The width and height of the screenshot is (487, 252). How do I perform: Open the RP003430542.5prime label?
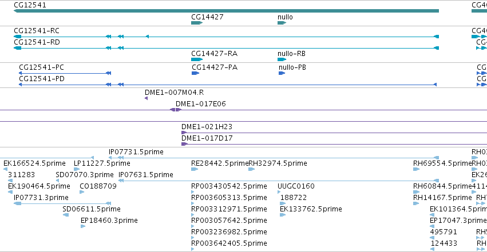click(x=229, y=186)
